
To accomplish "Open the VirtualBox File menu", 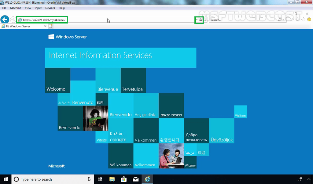I will (x=4, y=8).
